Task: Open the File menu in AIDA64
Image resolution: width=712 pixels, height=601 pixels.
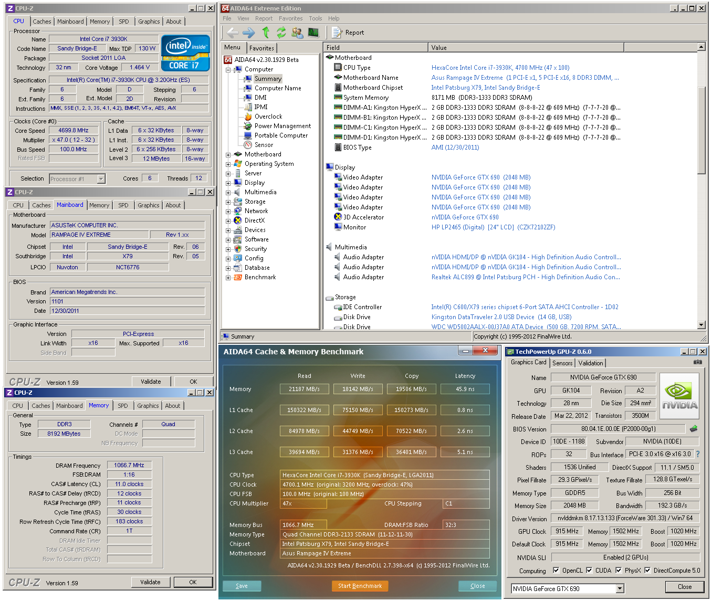Action: 227,18
